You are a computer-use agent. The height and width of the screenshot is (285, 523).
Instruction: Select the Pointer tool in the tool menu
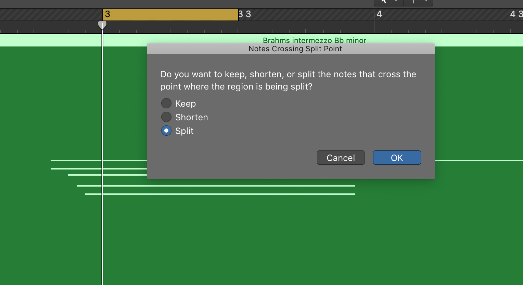[384, 2]
